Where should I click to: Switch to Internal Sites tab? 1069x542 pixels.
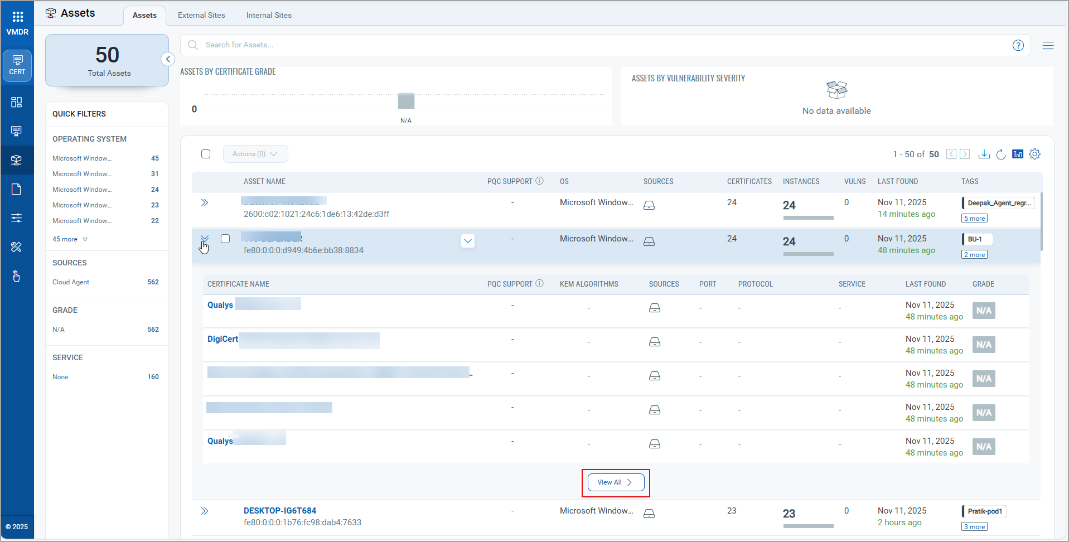click(x=269, y=15)
